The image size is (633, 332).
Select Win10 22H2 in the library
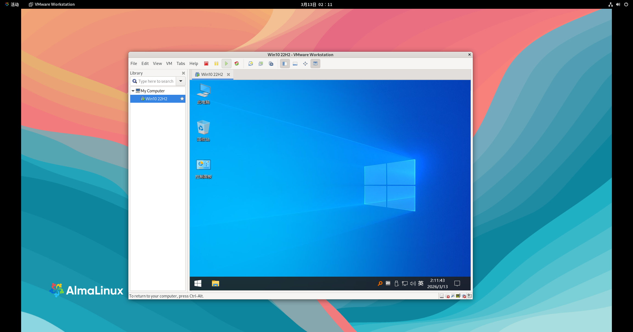coord(156,99)
